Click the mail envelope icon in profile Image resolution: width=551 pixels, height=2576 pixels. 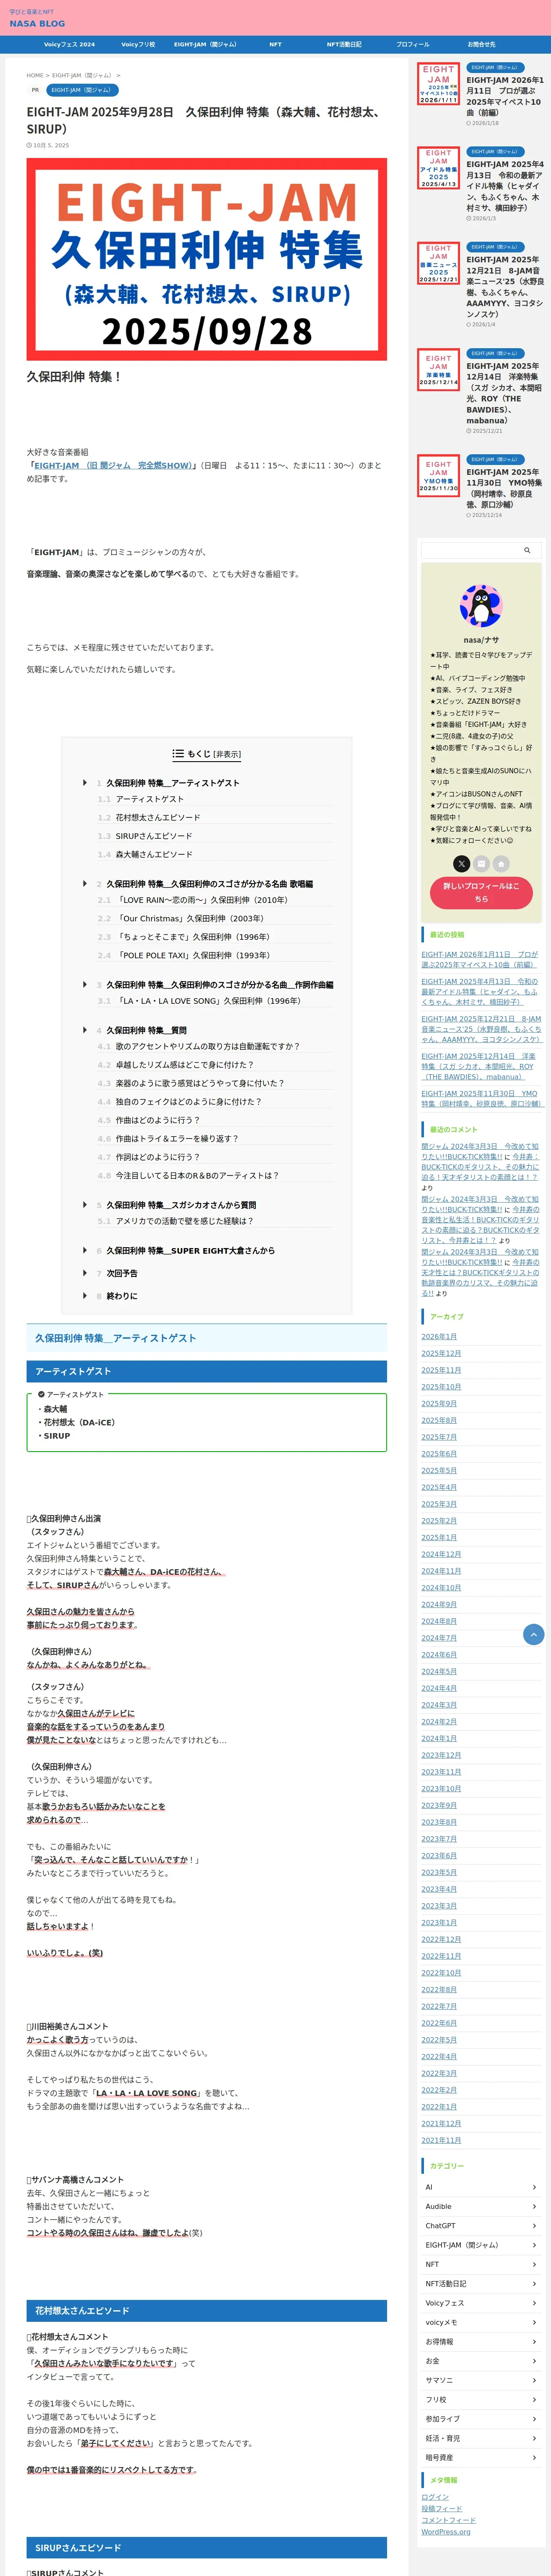coord(481,863)
